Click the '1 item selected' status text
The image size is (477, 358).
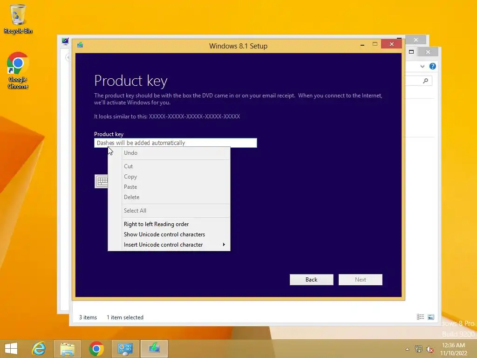point(125,317)
